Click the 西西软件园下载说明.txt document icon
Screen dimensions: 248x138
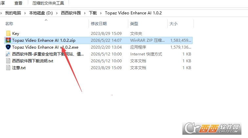(8, 61)
